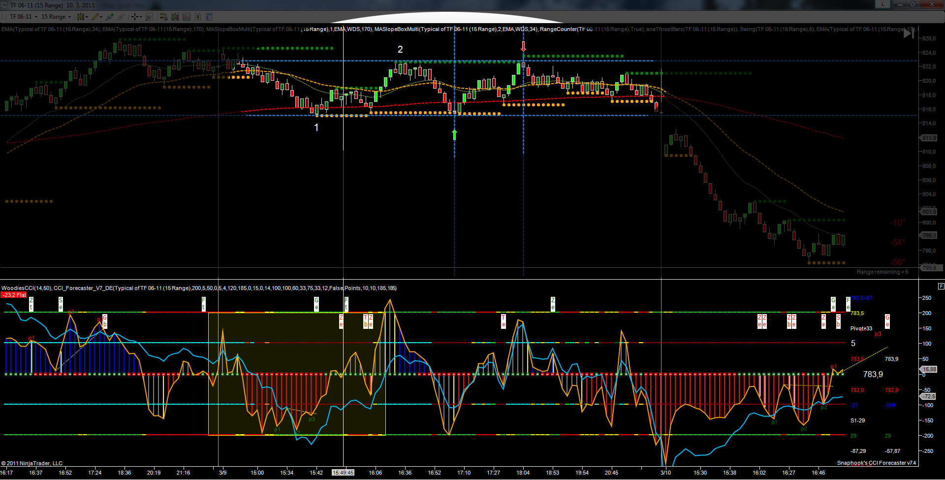Toggle the L link button in title bar
Image resolution: width=945 pixels, height=480 pixels.
(x=883, y=4)
